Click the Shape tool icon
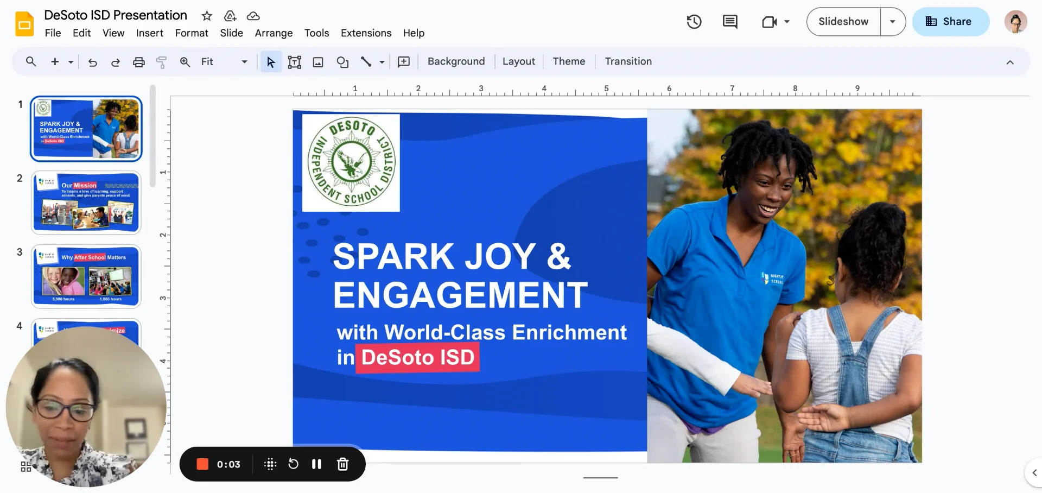Screen dimensions: 1042x493 coord(342,62)
